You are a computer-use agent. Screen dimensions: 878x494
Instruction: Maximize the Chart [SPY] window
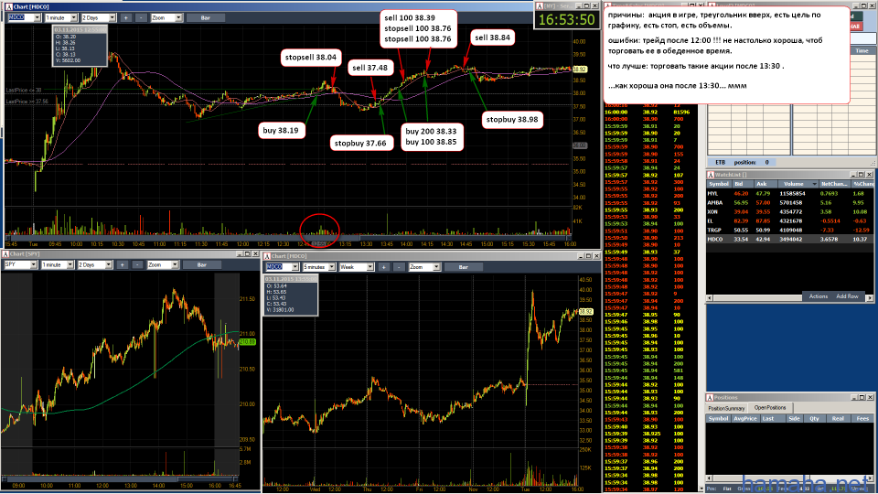tap(247, 253)
